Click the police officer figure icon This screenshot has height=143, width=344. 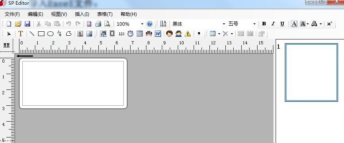(x=179, y=34)
